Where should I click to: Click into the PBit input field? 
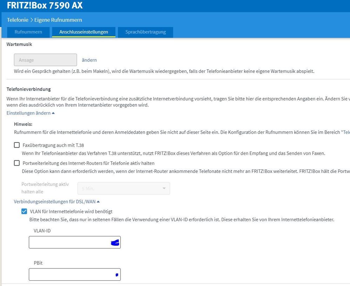(75, 274)
